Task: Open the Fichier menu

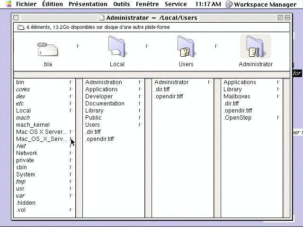Action: [27, 4]
